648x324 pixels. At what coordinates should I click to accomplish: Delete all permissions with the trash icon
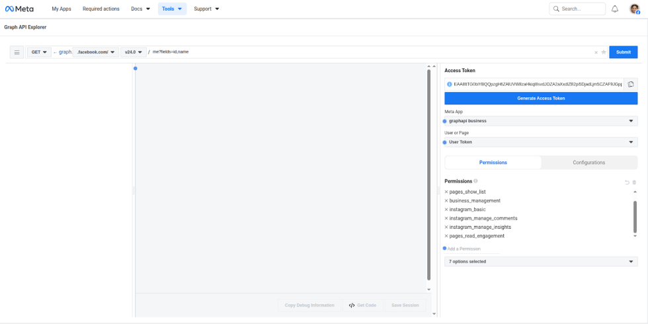[634, 182]
